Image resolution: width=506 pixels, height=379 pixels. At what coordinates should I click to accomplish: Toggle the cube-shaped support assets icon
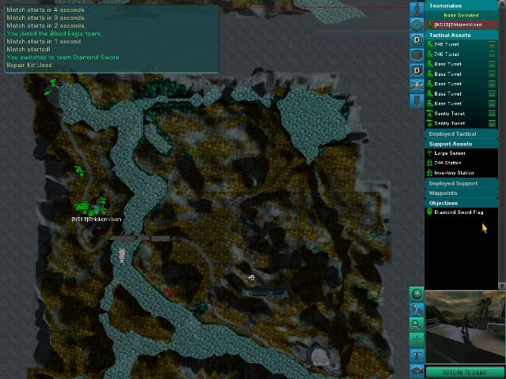click(417, 55)
